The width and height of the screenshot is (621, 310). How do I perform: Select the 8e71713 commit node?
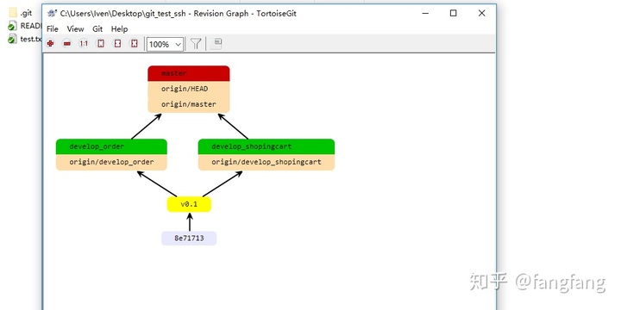[189, 239]
